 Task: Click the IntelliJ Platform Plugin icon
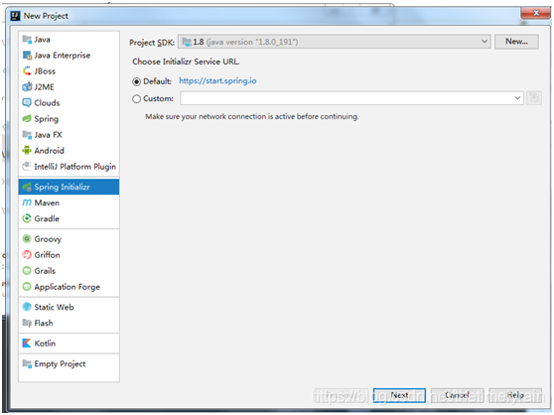coord(27,167)
